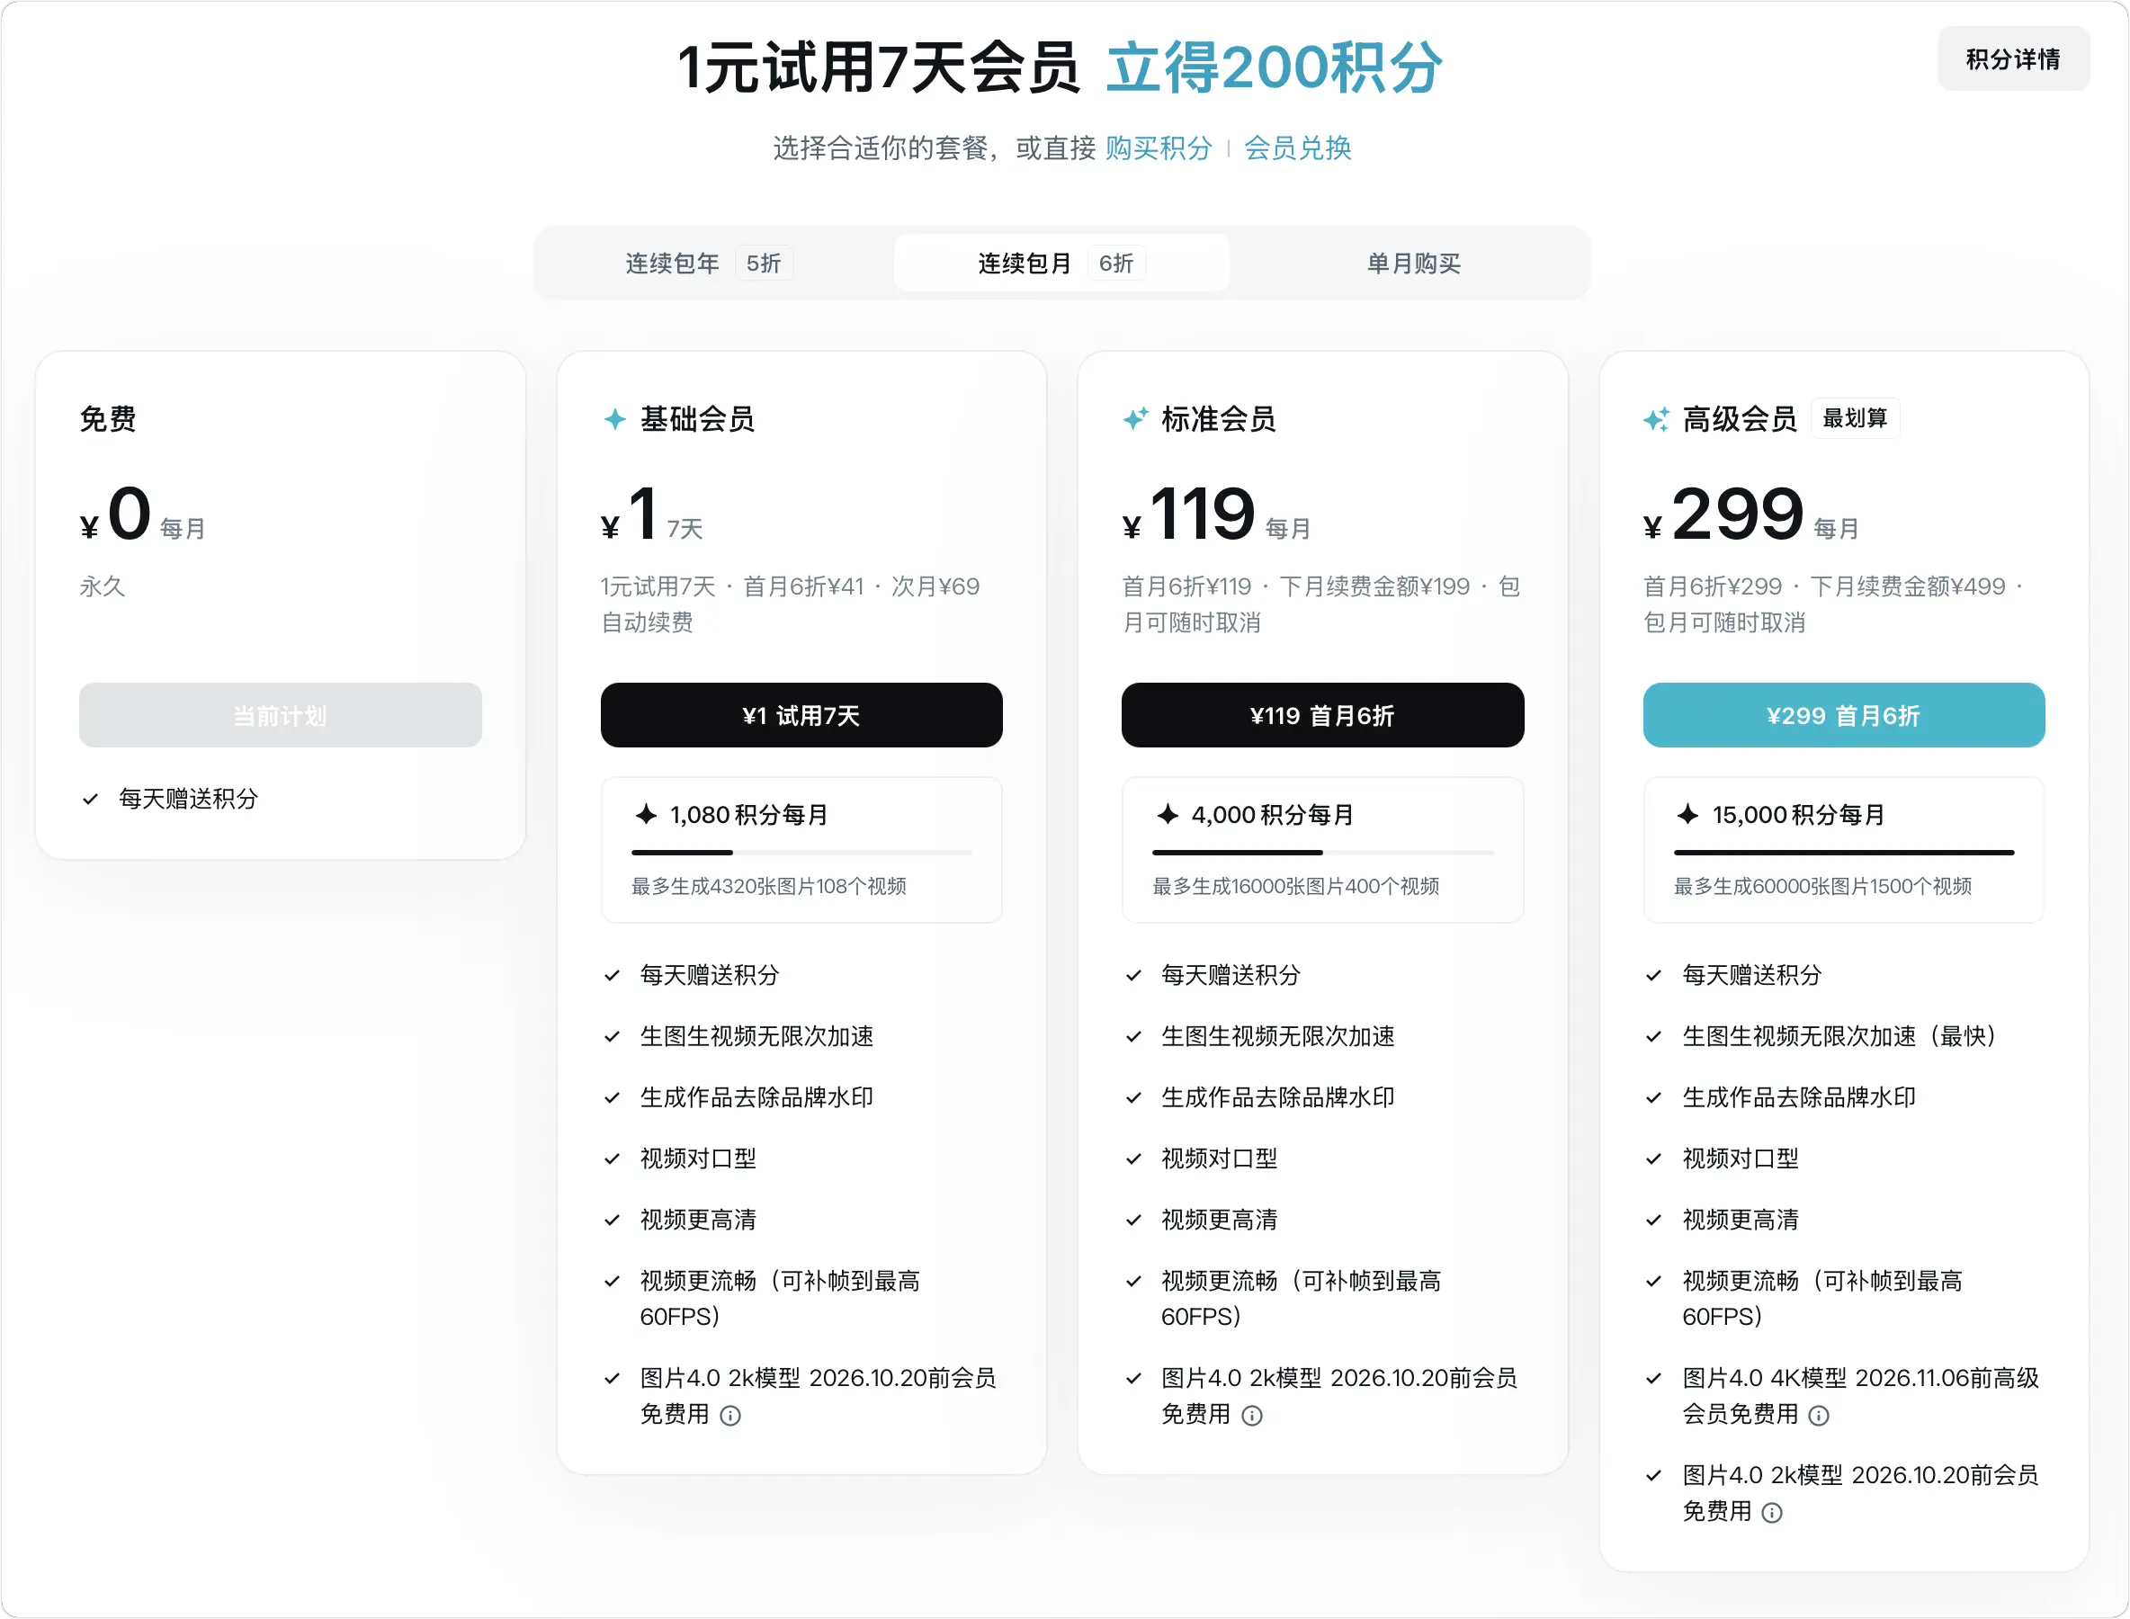Click checkmark for 生图生视频无限次加速（最快）

(x=1654, y=1037)
